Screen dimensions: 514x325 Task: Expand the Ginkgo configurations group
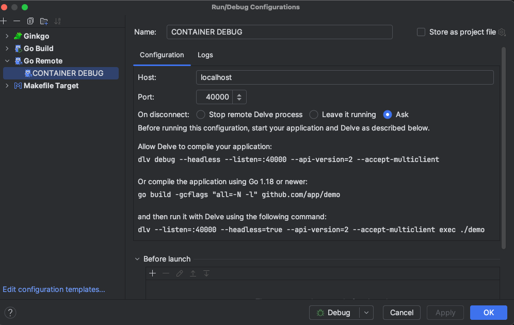coord(8,36)
